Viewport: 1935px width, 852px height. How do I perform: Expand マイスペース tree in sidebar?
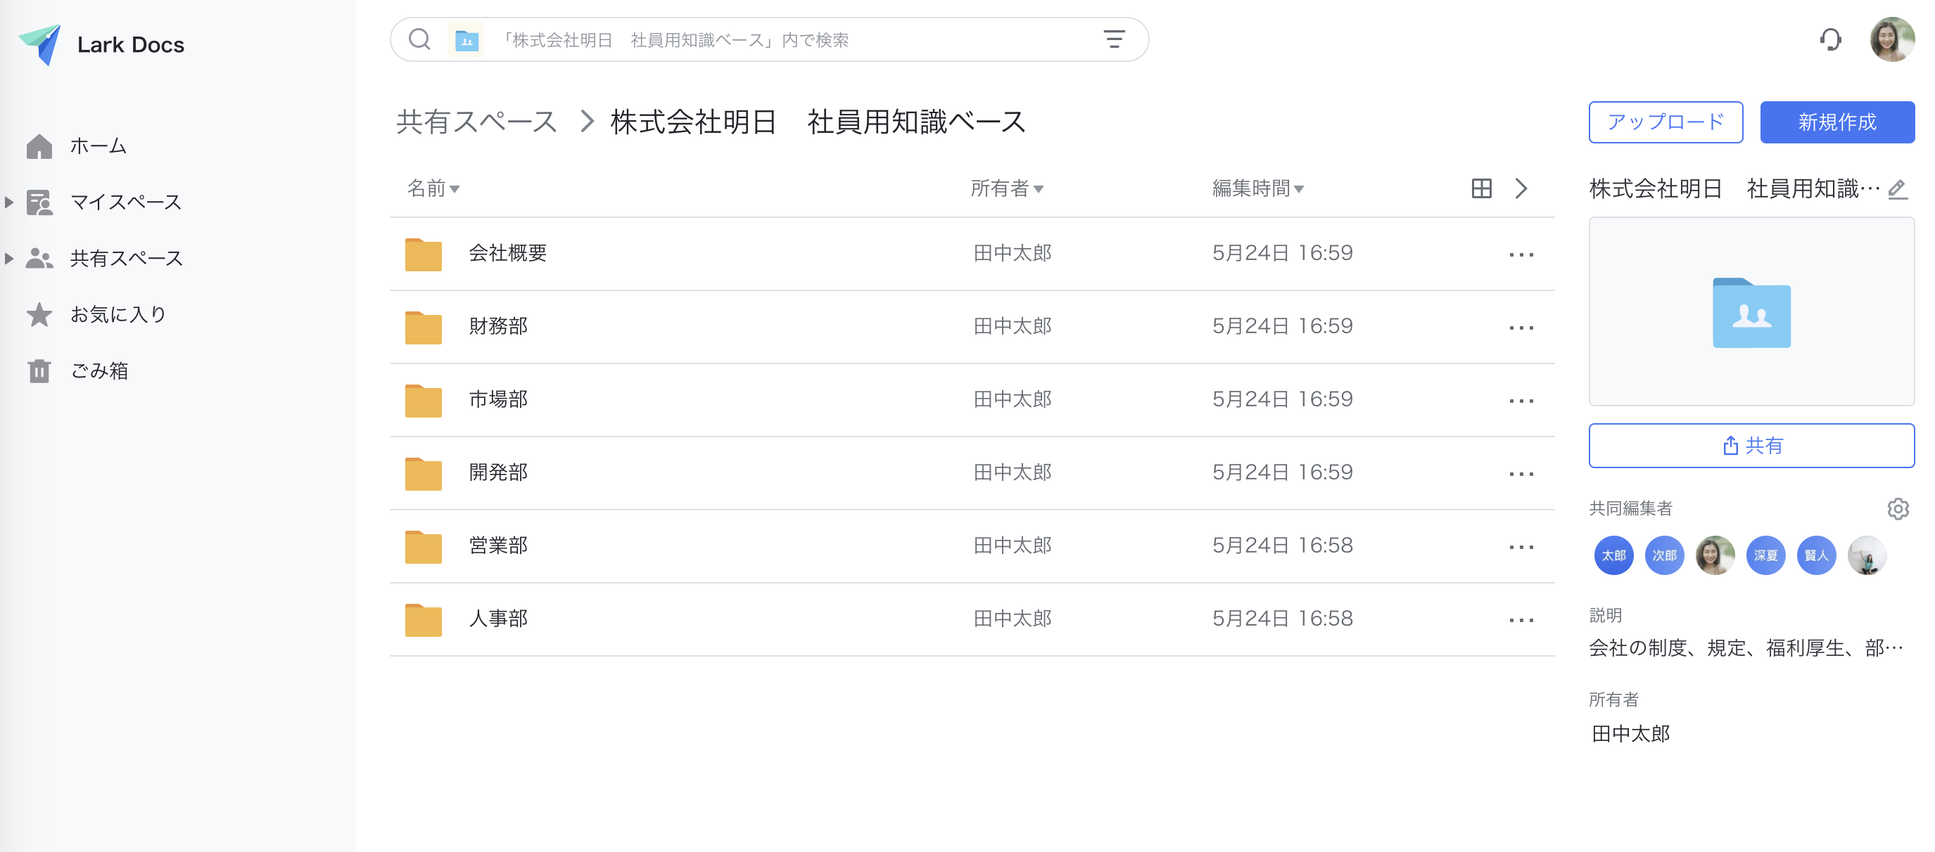(9, 202)
